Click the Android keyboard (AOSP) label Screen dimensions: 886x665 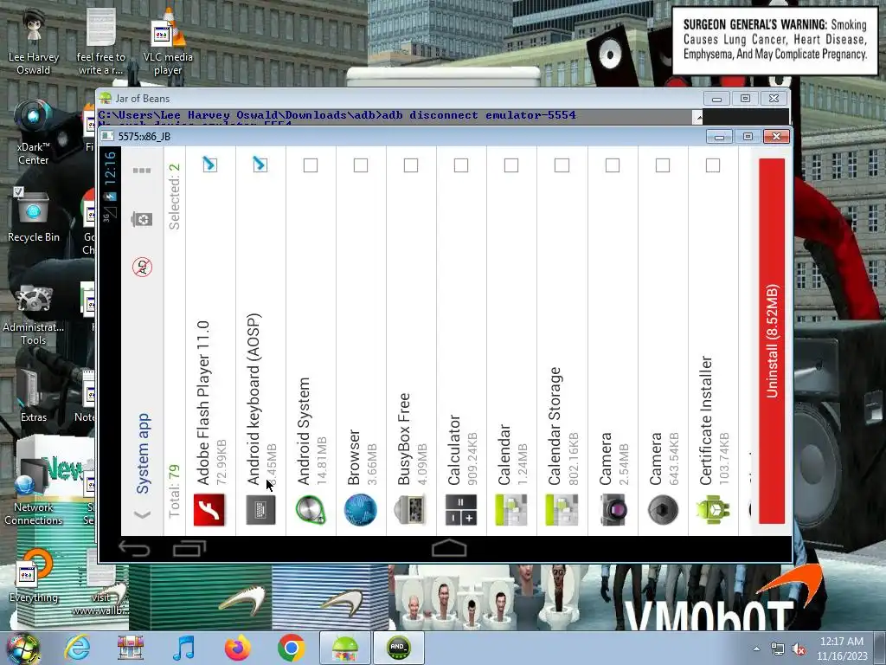tap(254, 399)
